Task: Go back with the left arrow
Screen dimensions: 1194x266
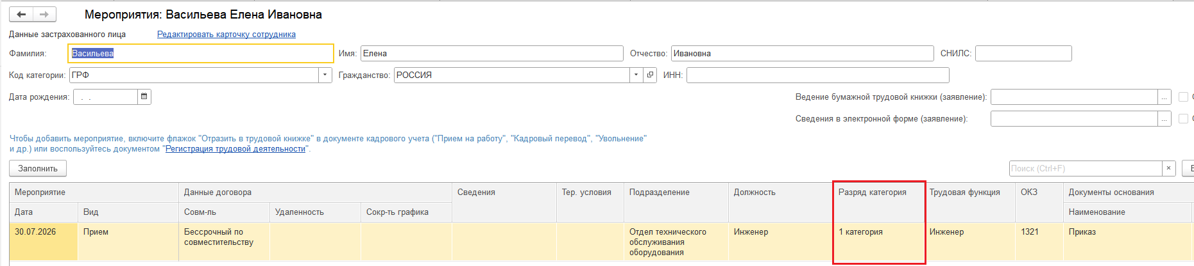Action: click(21, 14)
